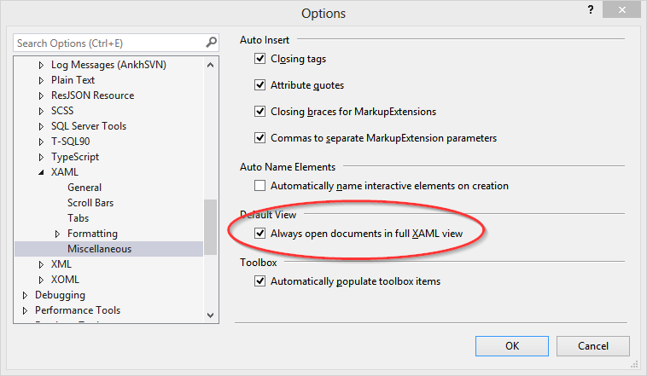Select Scroll Bars under XAML
Screen dimensions: 647x376
[x=90, y=203]
